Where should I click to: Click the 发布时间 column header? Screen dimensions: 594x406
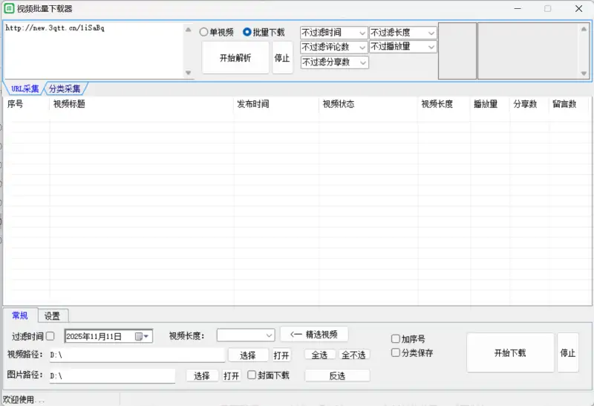[276, 104]
